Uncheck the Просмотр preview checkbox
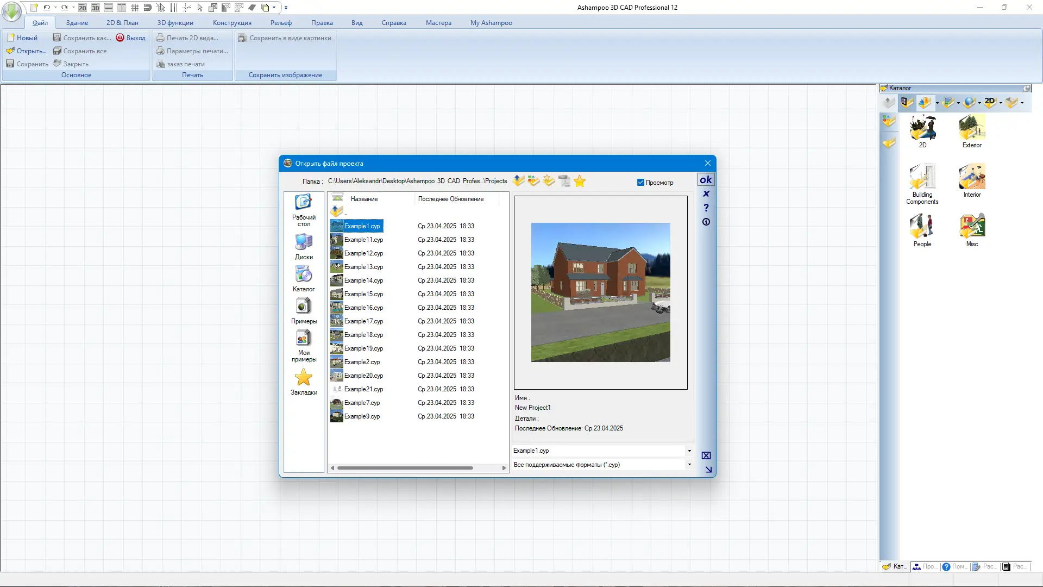Viewport: 1043px width, 587px height. [x=640, y=183]
